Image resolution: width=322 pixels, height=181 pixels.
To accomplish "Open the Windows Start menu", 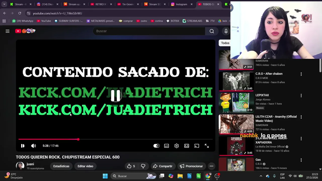I will pos(105,176).
